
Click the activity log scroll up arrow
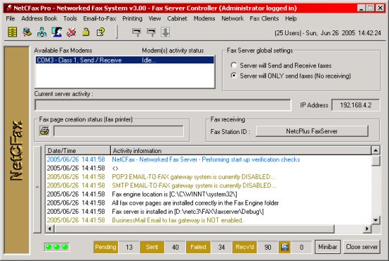point(376,150)
